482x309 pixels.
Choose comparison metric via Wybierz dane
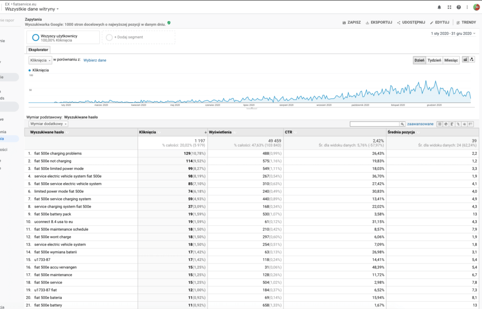click(95, 61)
